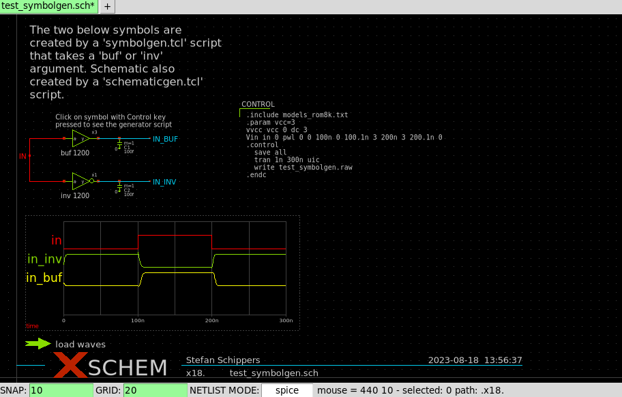Viewport: 622px width, 397px height.
Task: Click the GRID value input field
Action: point(154,390)
